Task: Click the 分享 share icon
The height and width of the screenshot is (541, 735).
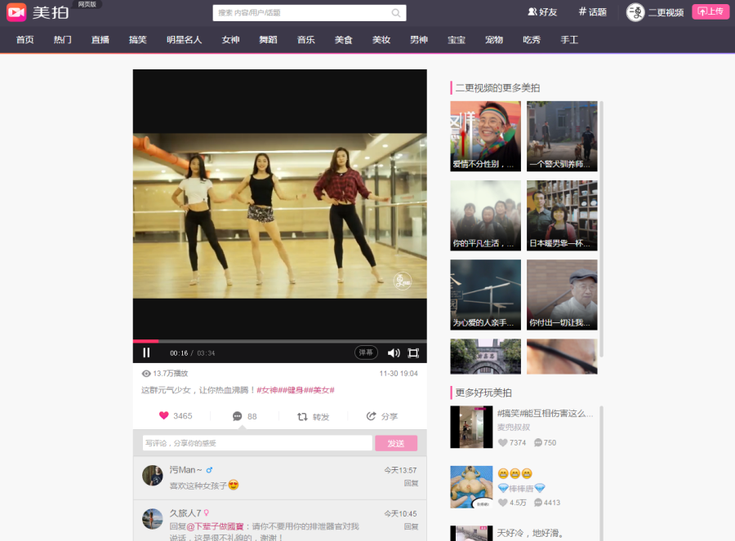Action: (x=372, y=416)
